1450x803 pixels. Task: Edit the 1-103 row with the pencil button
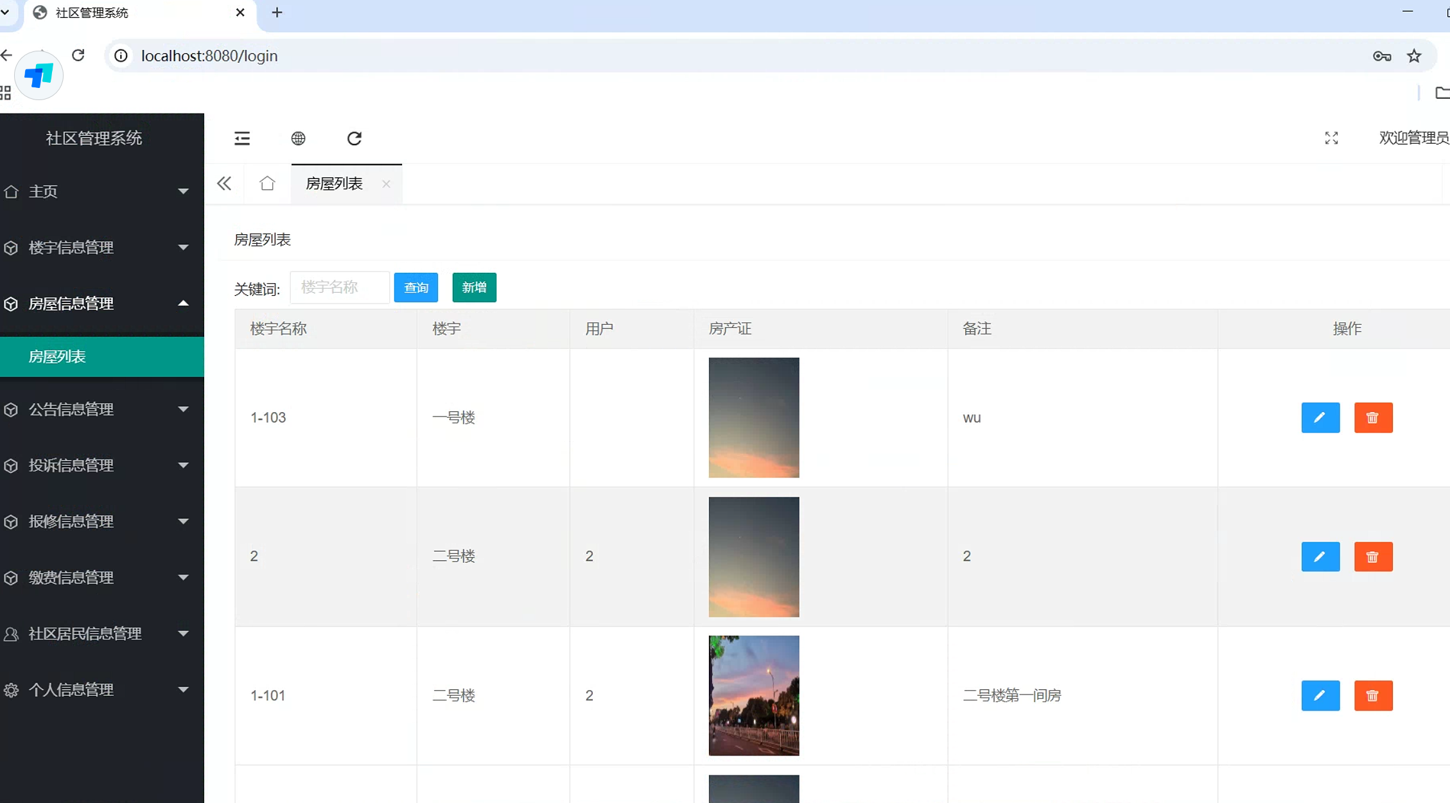[1320, 418]
